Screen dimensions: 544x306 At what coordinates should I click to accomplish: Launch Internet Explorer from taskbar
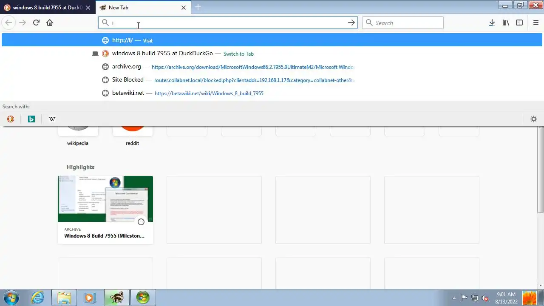pyautogui.click(x=38, y=297)
